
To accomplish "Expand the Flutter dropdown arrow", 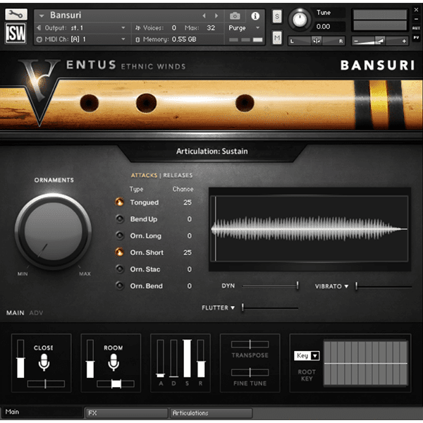I will click(233, 307).
